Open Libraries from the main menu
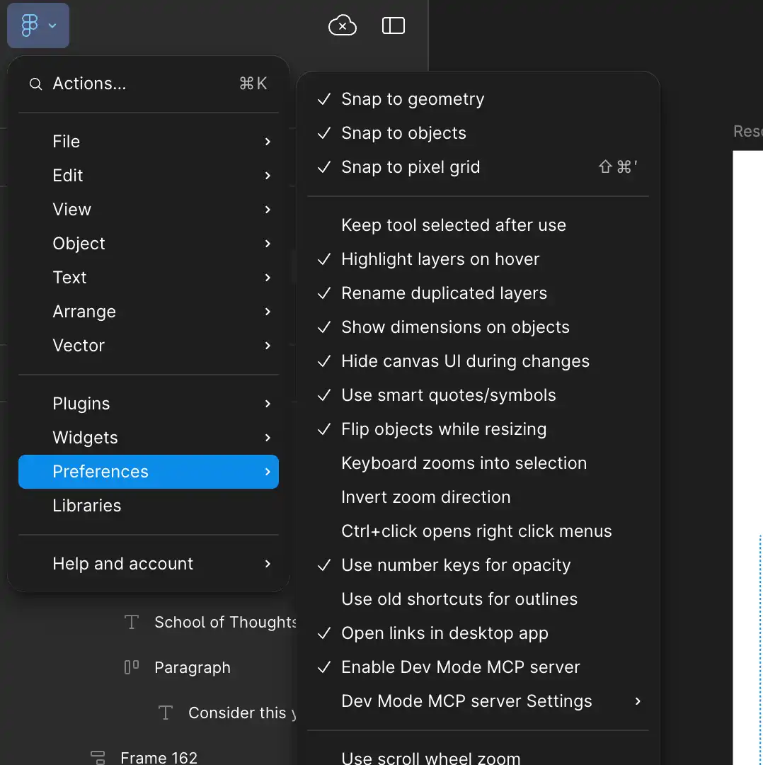The image size is (763, 765). [149, 506]
